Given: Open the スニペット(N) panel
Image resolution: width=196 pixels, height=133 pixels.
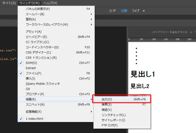Looking at the screenshot, I should pyautogui.click(x=56, y=104).
